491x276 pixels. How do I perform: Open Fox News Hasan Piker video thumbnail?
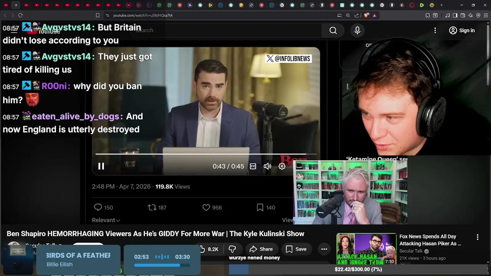[x=366, y=249]
